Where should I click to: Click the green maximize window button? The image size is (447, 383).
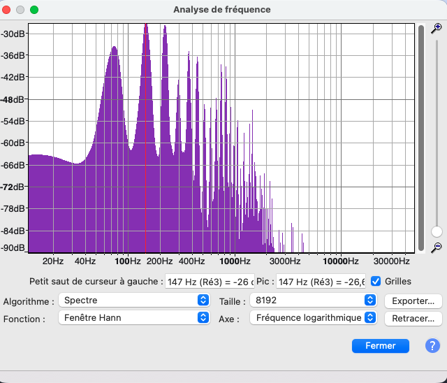(34, 10)
